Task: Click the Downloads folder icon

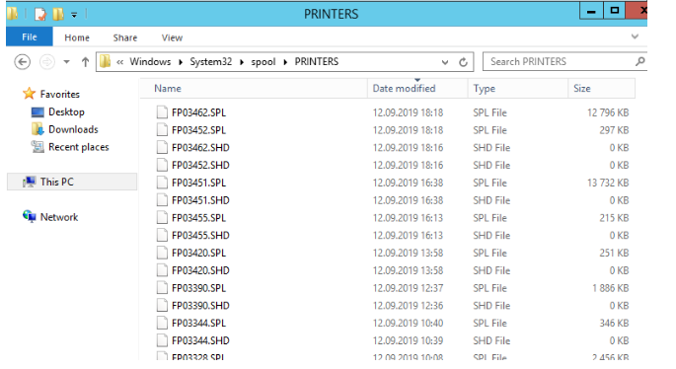Action: 38,129
